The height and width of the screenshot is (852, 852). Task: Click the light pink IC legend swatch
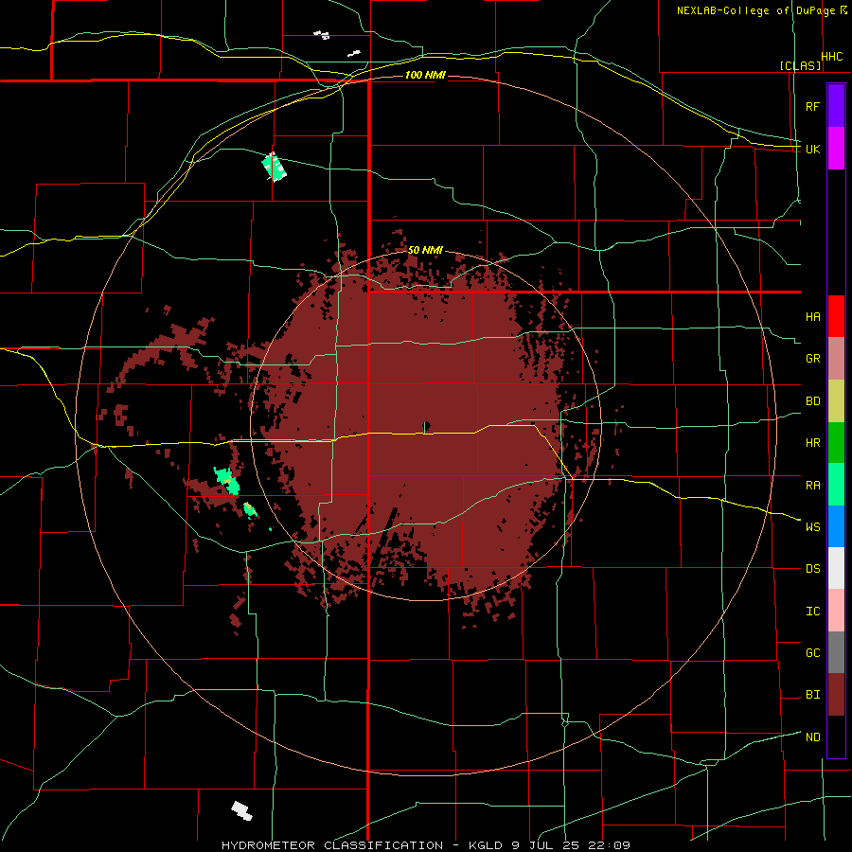click(836, 611)
